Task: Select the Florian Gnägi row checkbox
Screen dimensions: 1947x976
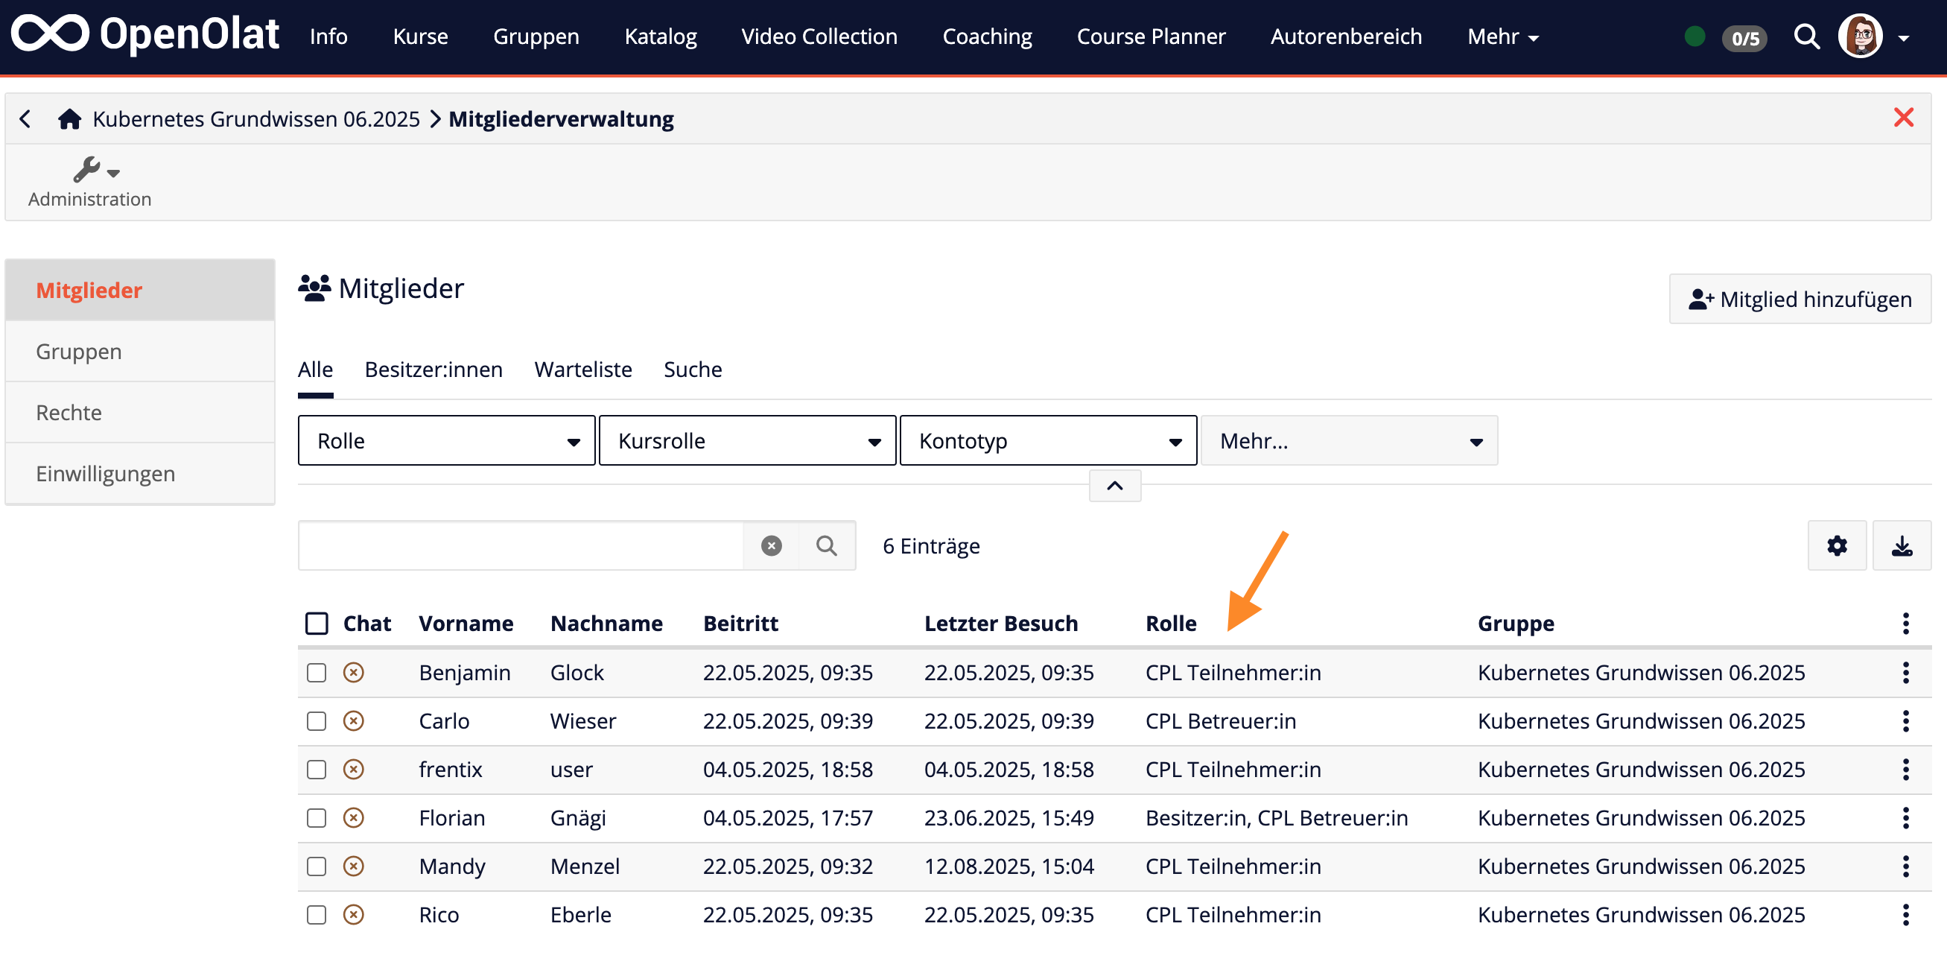Action: pos(317,817)
